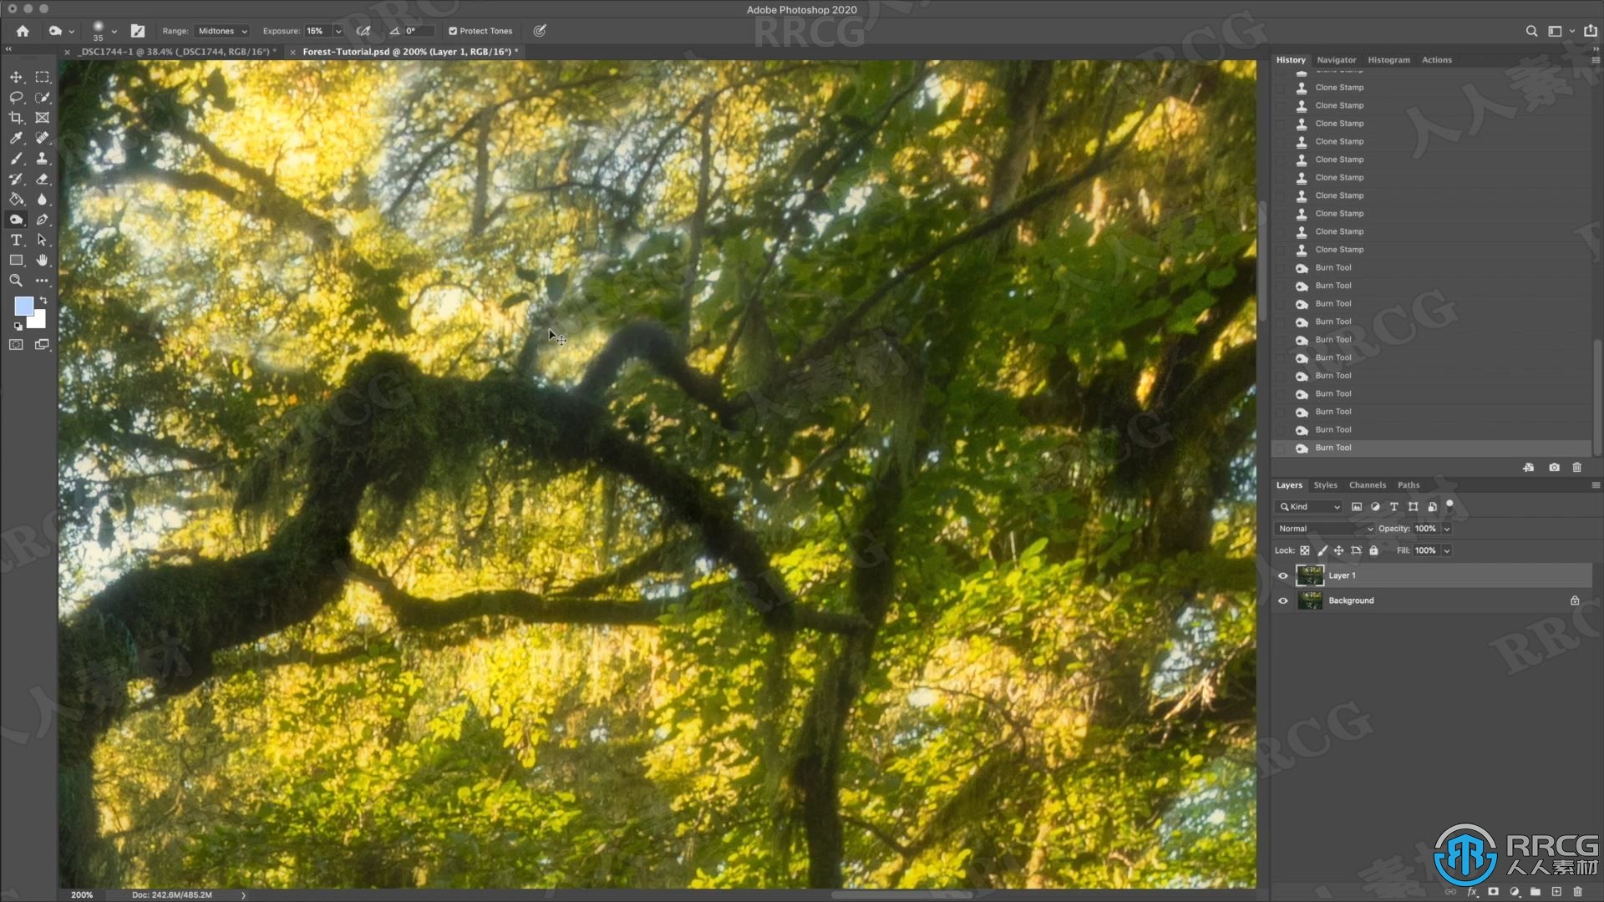Select the Healing Brush tool

click(42, 138)
